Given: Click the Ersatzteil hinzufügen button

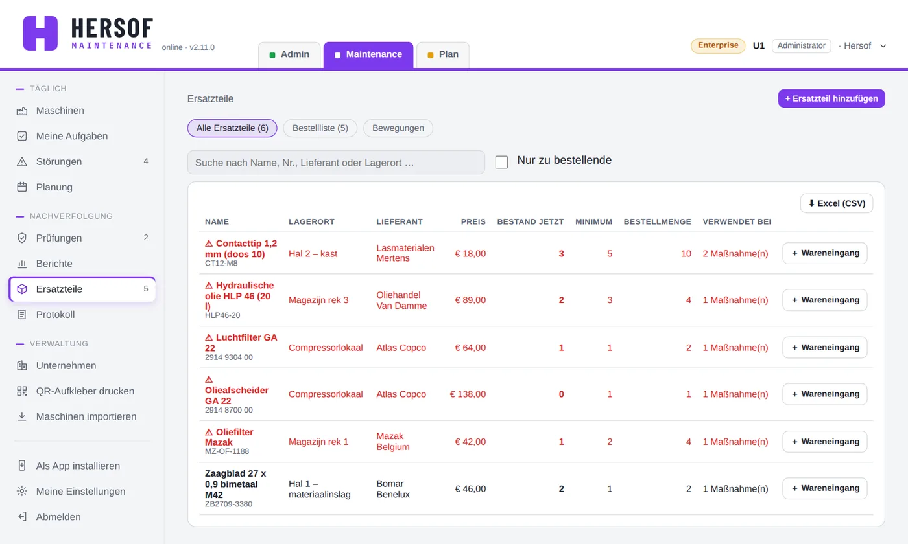Looking at the screenshot, I should click(831, 98).
